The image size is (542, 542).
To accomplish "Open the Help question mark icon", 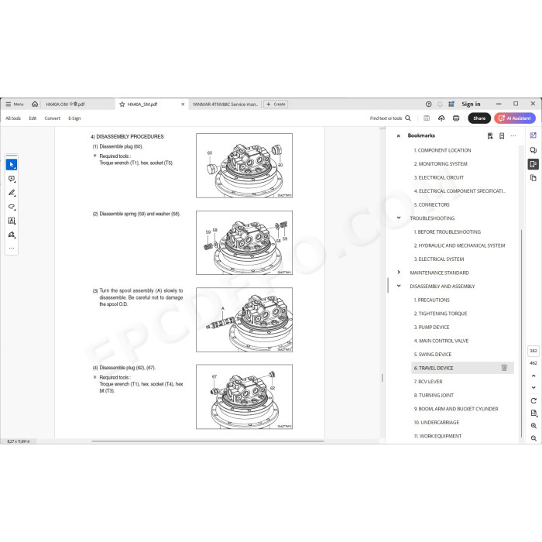I will pos(429,104).
